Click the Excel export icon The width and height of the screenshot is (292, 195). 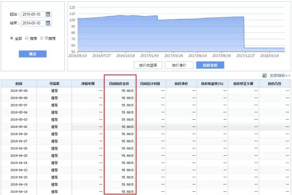265,75
